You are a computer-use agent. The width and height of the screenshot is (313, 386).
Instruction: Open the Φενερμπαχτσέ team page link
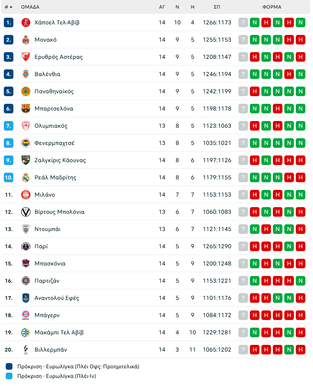click(x=54, y=143)
